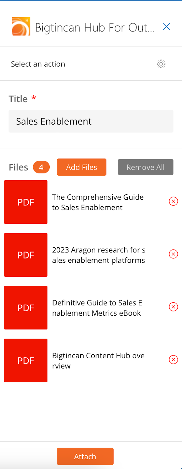Select the Bigtincan Content Hub overview title
Viewport: 182px width, 469px height.
click(98, 361)
